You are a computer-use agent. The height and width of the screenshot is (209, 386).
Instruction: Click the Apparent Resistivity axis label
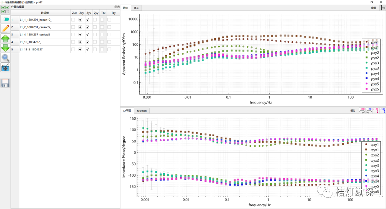pos(124,54)
